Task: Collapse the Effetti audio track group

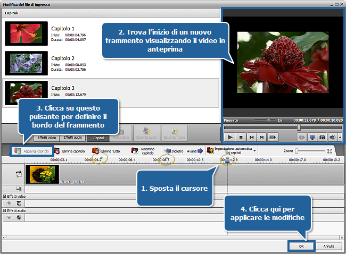Action: click(4, 210)
